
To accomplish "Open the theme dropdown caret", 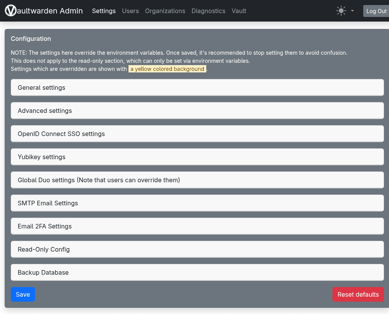I will coord(352,11).
